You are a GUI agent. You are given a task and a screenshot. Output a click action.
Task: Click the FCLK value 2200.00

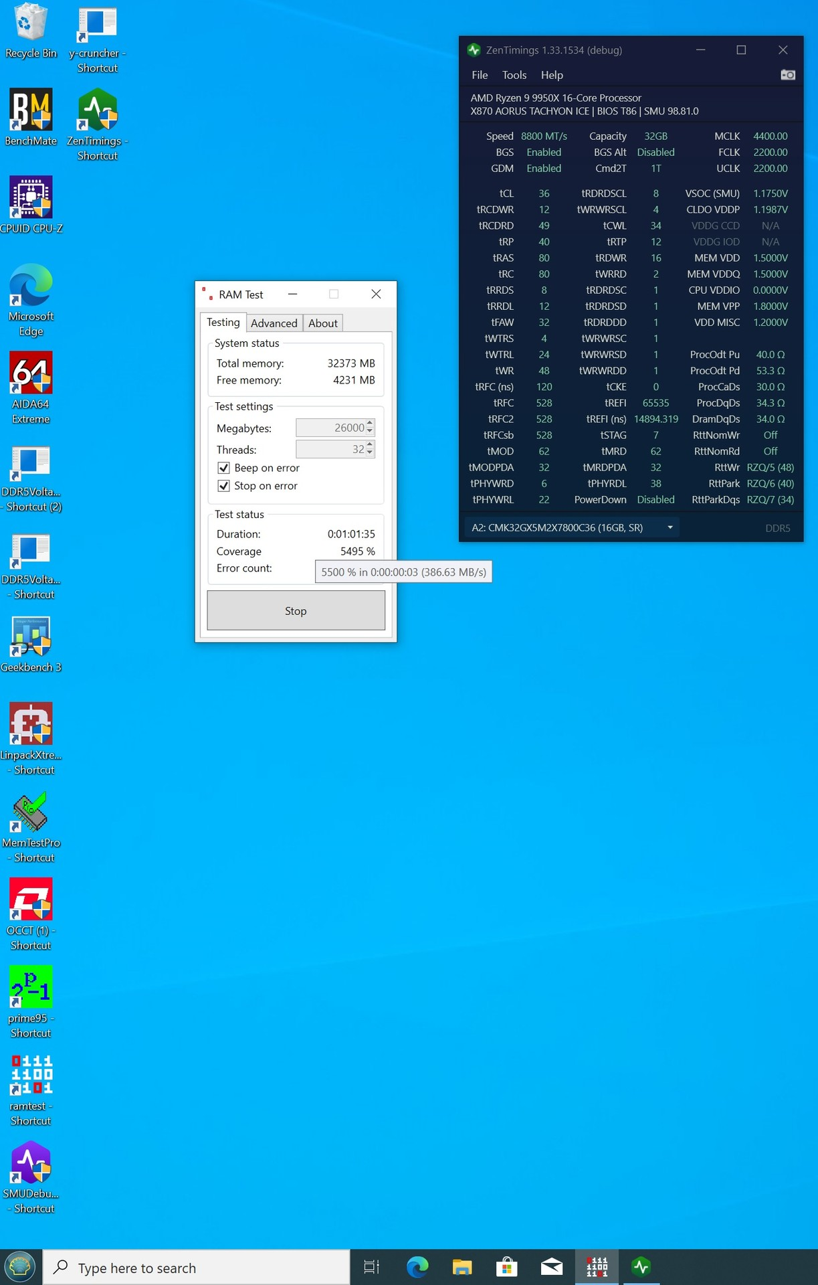click(771, 153)
